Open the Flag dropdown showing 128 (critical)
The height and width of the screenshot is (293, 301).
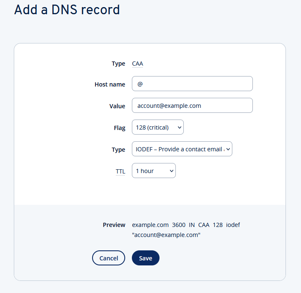[157, 127]
